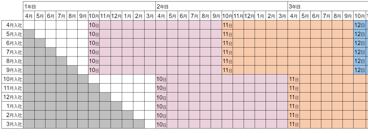
Task: Click the 3月入社 row label
Action: coord(14,124)
